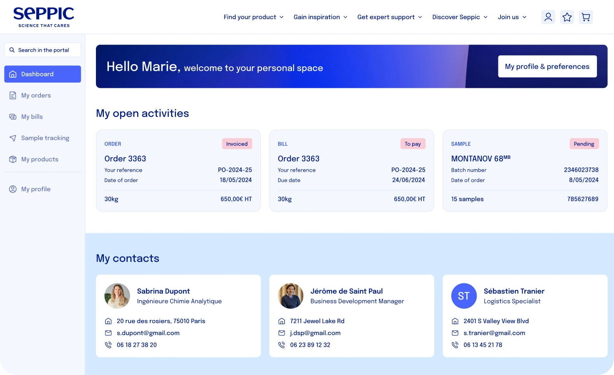This screenshot has height=375, width=614.
Task: Click the Seppic logo
Action: coord(44,17)
